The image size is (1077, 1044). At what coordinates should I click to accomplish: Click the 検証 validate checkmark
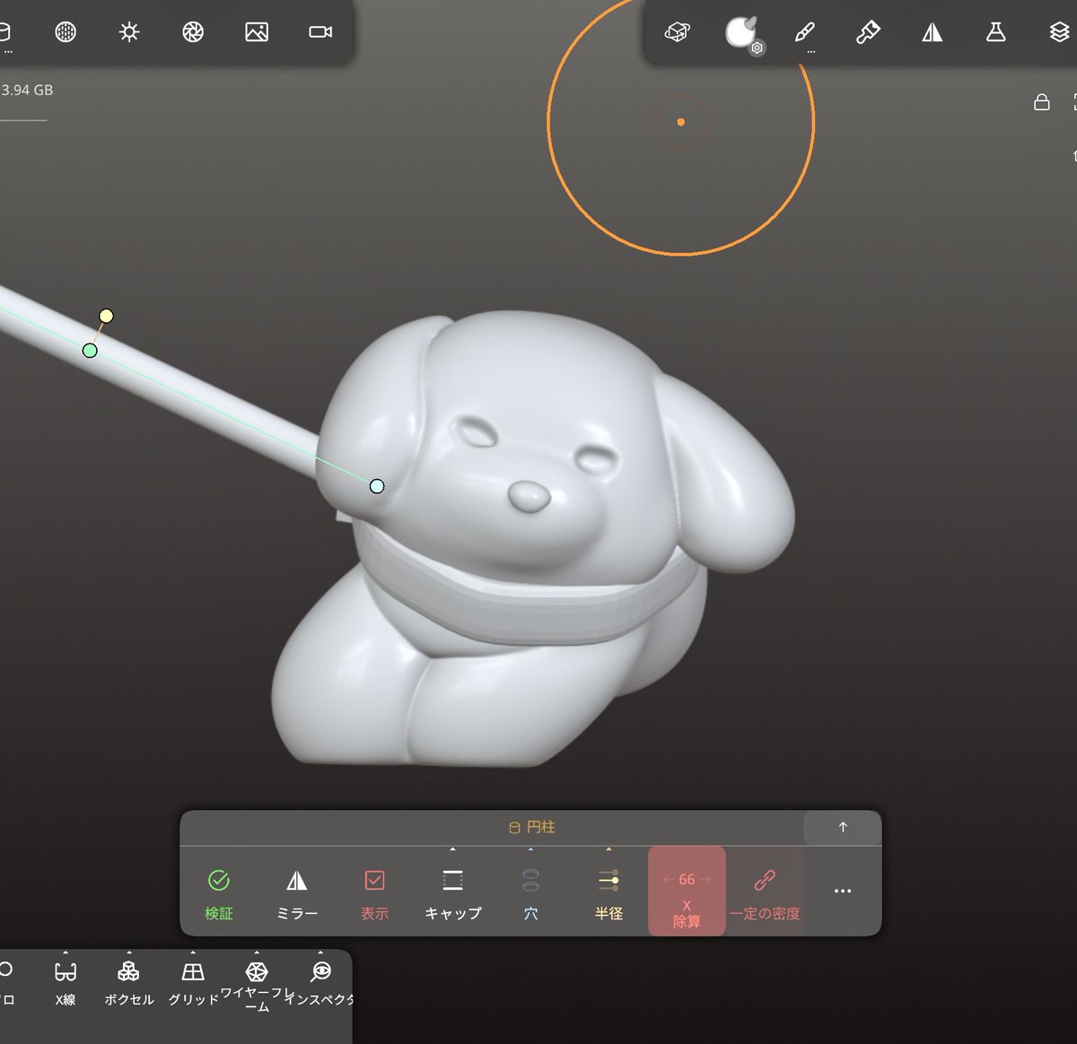219,893
